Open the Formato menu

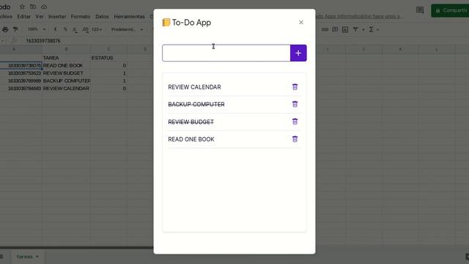click(81, 16)
